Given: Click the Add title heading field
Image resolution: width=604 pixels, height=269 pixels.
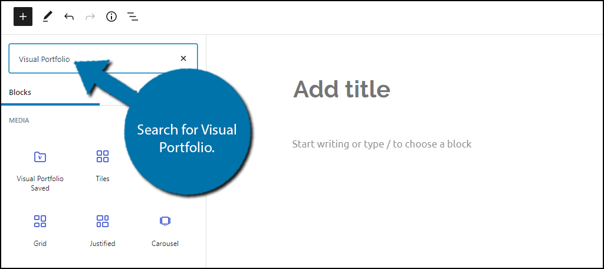Looking at the screenshot, I should click(342, 89).
